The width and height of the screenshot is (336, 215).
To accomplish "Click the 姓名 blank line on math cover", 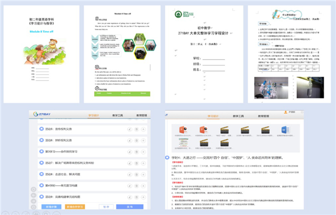I will tap(214, 70).
